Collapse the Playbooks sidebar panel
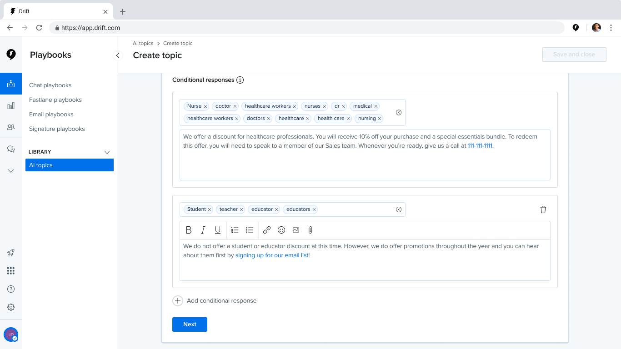Viewport: 621px width, 349px height. 118,55
